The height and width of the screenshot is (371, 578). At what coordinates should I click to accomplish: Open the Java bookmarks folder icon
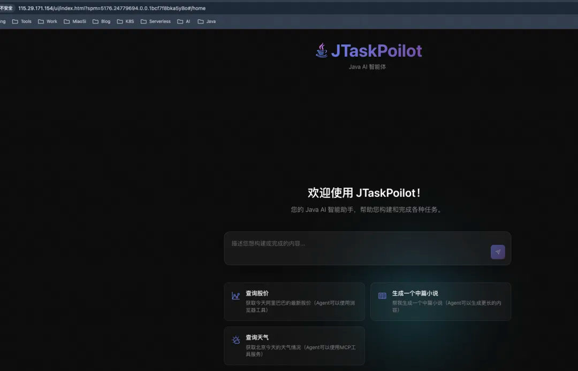200,21
